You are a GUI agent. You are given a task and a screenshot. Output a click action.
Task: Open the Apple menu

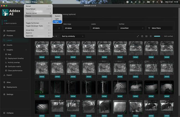click(3, 2)
